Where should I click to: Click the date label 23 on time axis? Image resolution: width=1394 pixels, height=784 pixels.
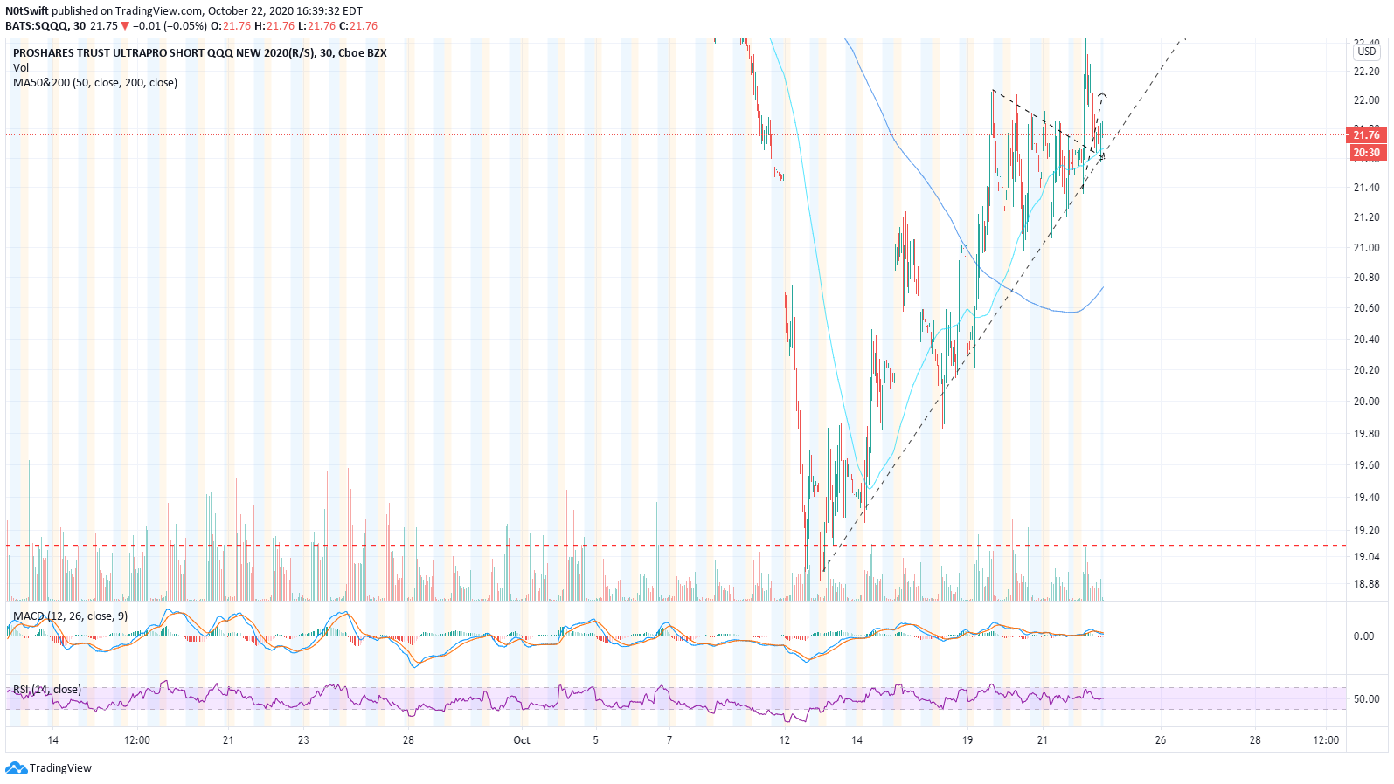pyautogui.click(x=303, y=740)
